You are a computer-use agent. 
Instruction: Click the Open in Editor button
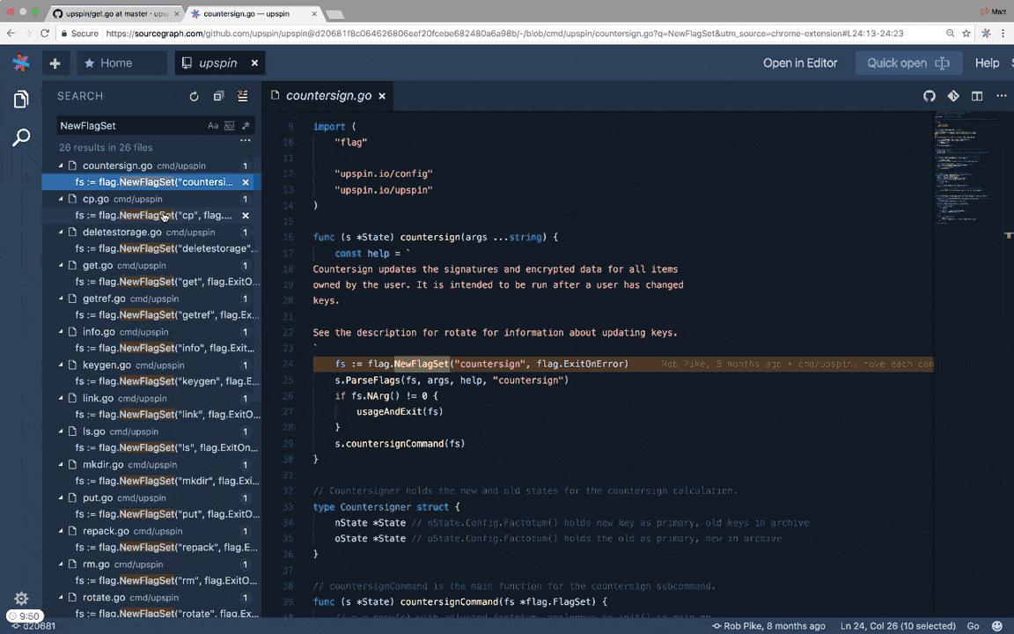tap(800, 63)
